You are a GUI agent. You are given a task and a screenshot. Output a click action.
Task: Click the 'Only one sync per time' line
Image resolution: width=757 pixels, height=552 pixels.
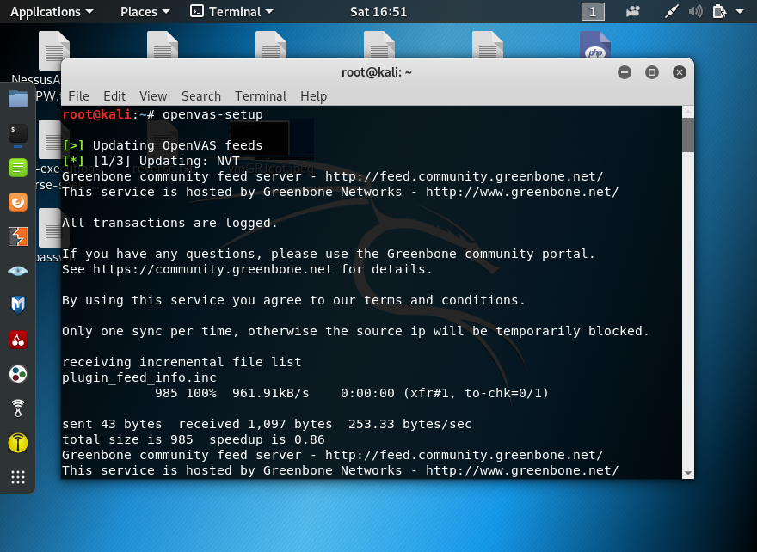(356, 331)
